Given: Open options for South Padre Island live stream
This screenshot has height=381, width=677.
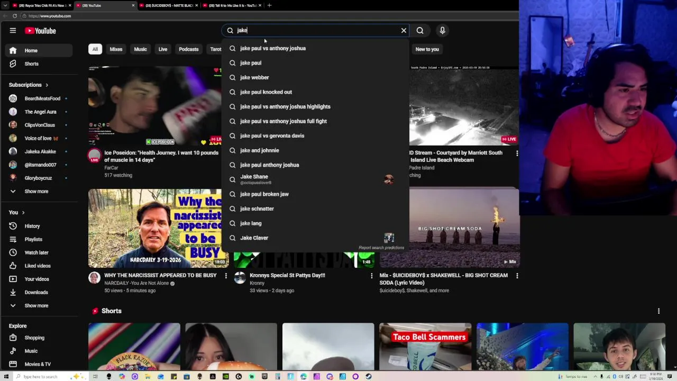Looking at the screenshot, I should pyautogui.click(x=517, y=153).
